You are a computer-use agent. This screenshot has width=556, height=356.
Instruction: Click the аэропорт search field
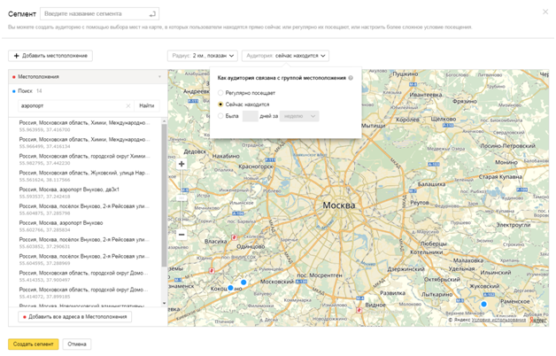[73, 105]
